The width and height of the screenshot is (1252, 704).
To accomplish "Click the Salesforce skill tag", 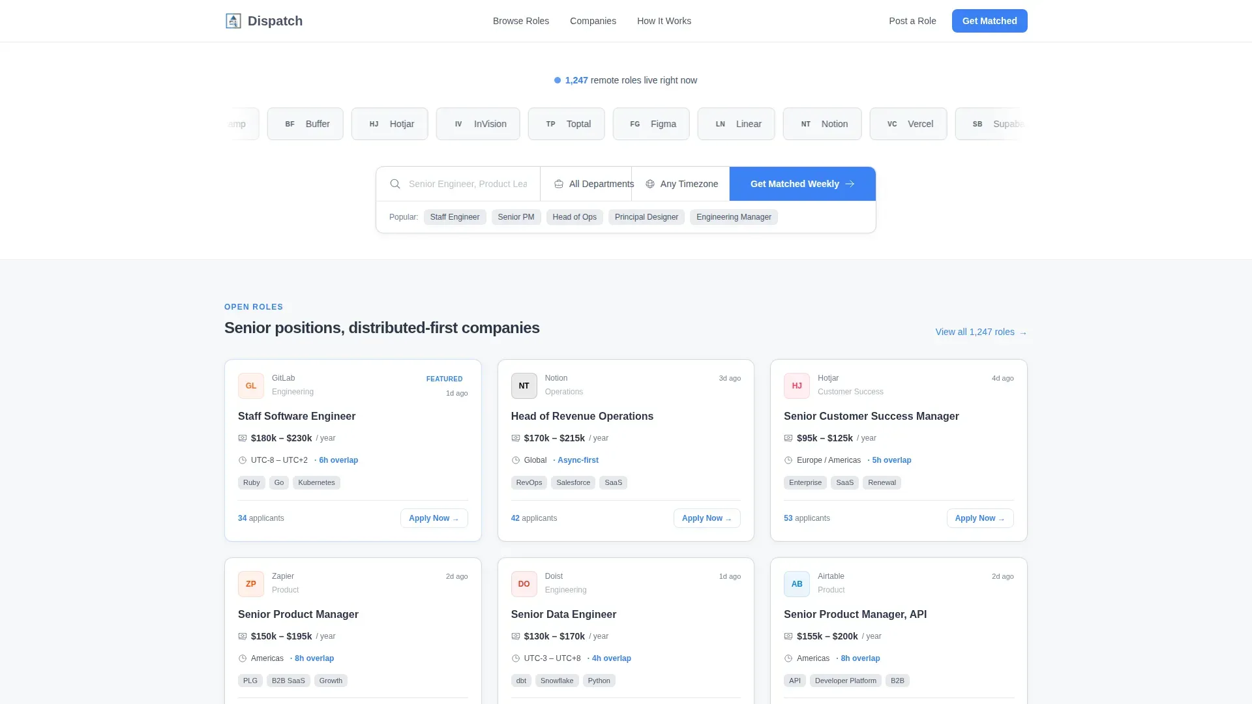I will click(573, 482).
